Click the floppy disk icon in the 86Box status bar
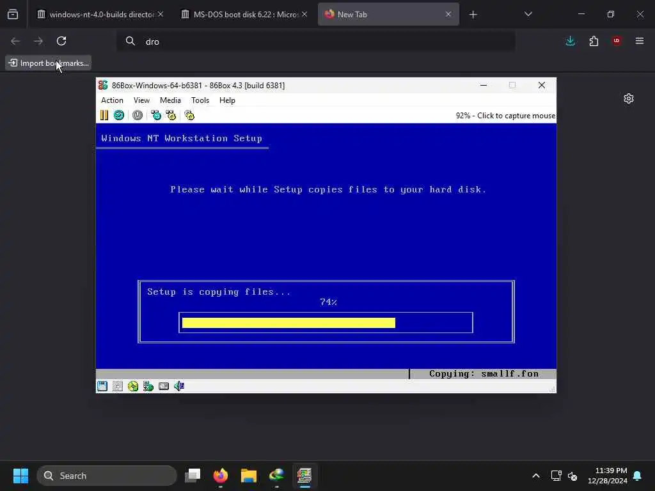 [x=102, y=386]
